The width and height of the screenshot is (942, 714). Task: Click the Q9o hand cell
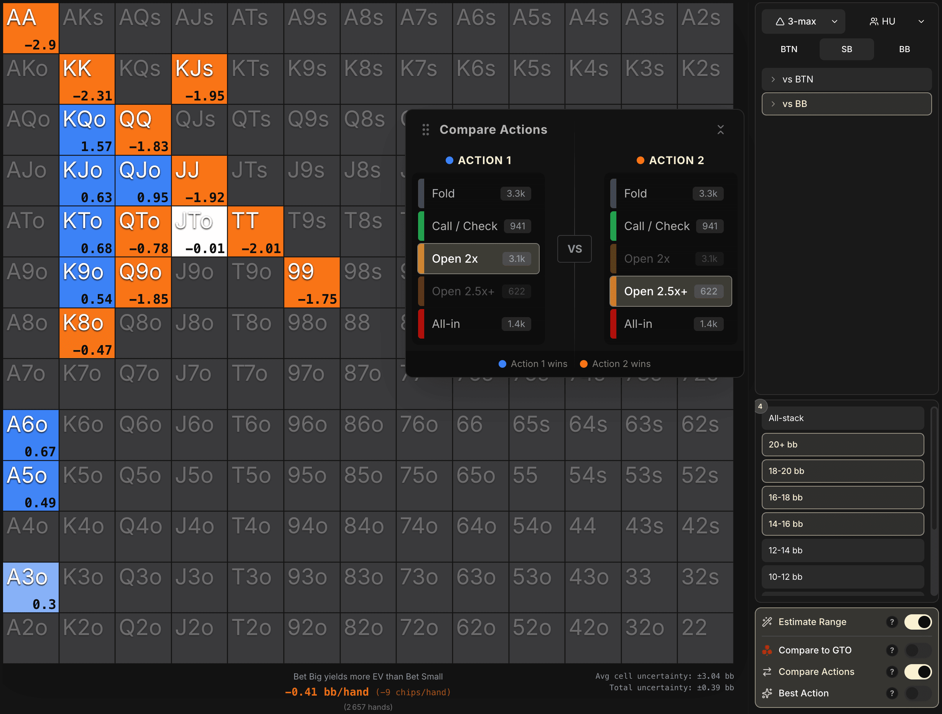click(143, 282)
